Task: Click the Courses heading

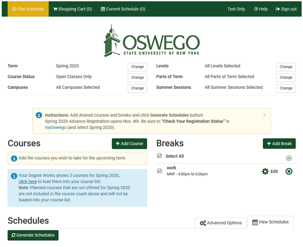Action: coord(24,143)
